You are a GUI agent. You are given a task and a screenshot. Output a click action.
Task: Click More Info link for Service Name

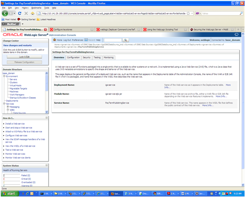[x=208, y=105]
